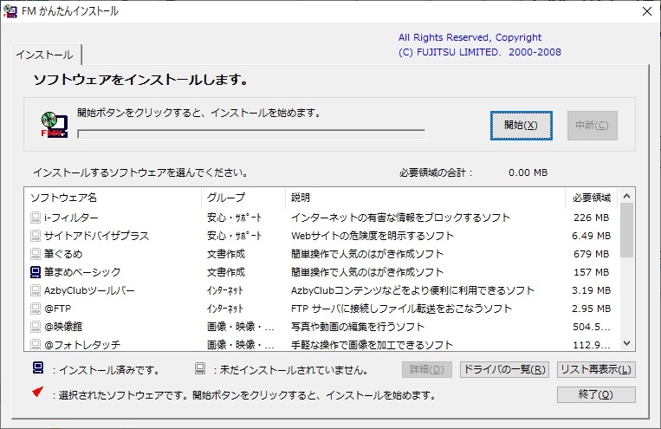Select the @FTP entry
This screenshot has height=429, width=661.
pyautogui.click(x=58, y=309)
